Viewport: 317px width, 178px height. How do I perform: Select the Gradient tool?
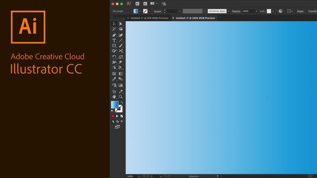[x=121, y=74]
